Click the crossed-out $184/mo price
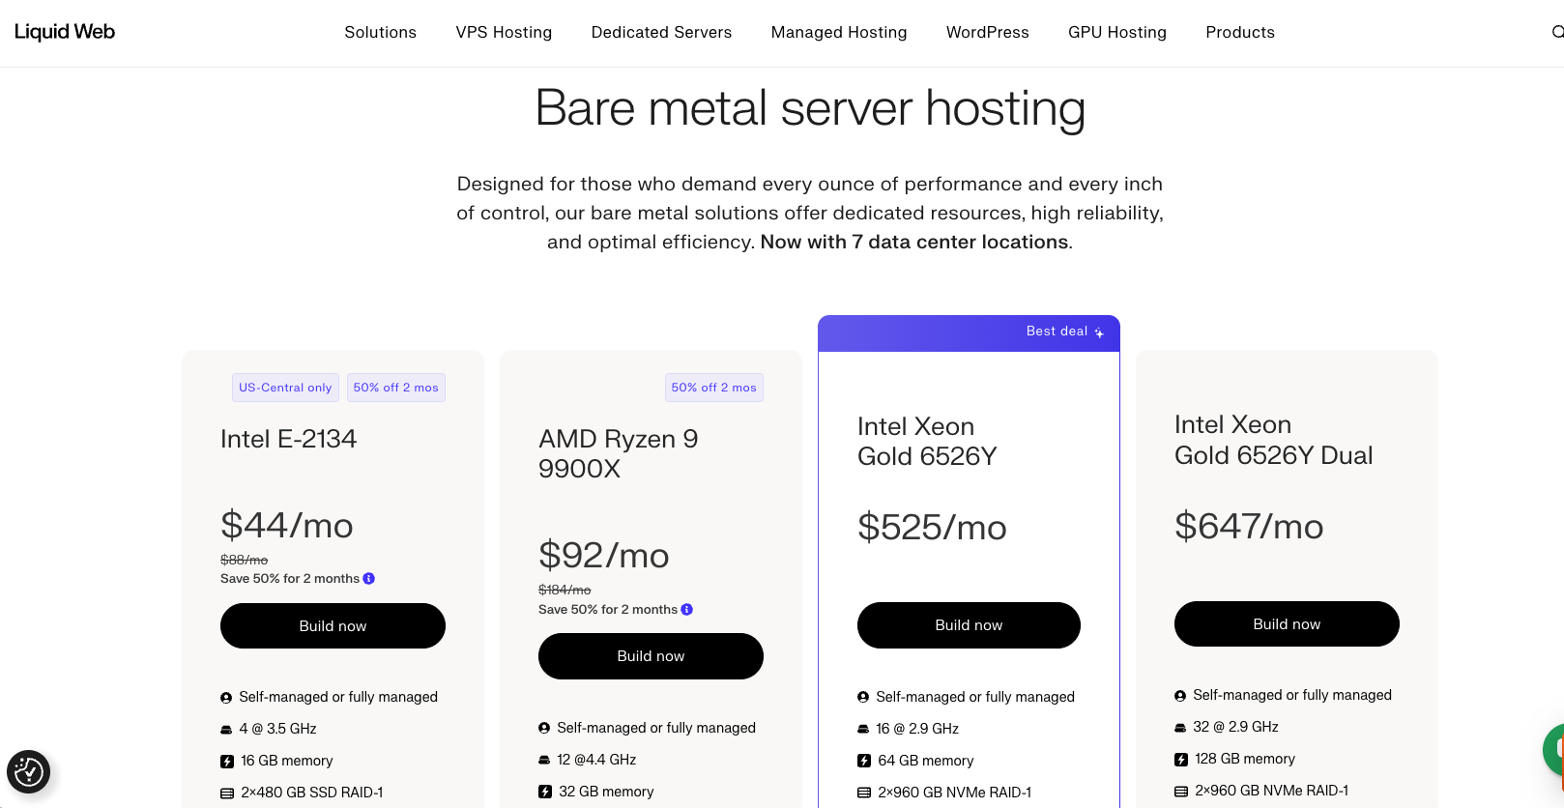 [565, 590]
